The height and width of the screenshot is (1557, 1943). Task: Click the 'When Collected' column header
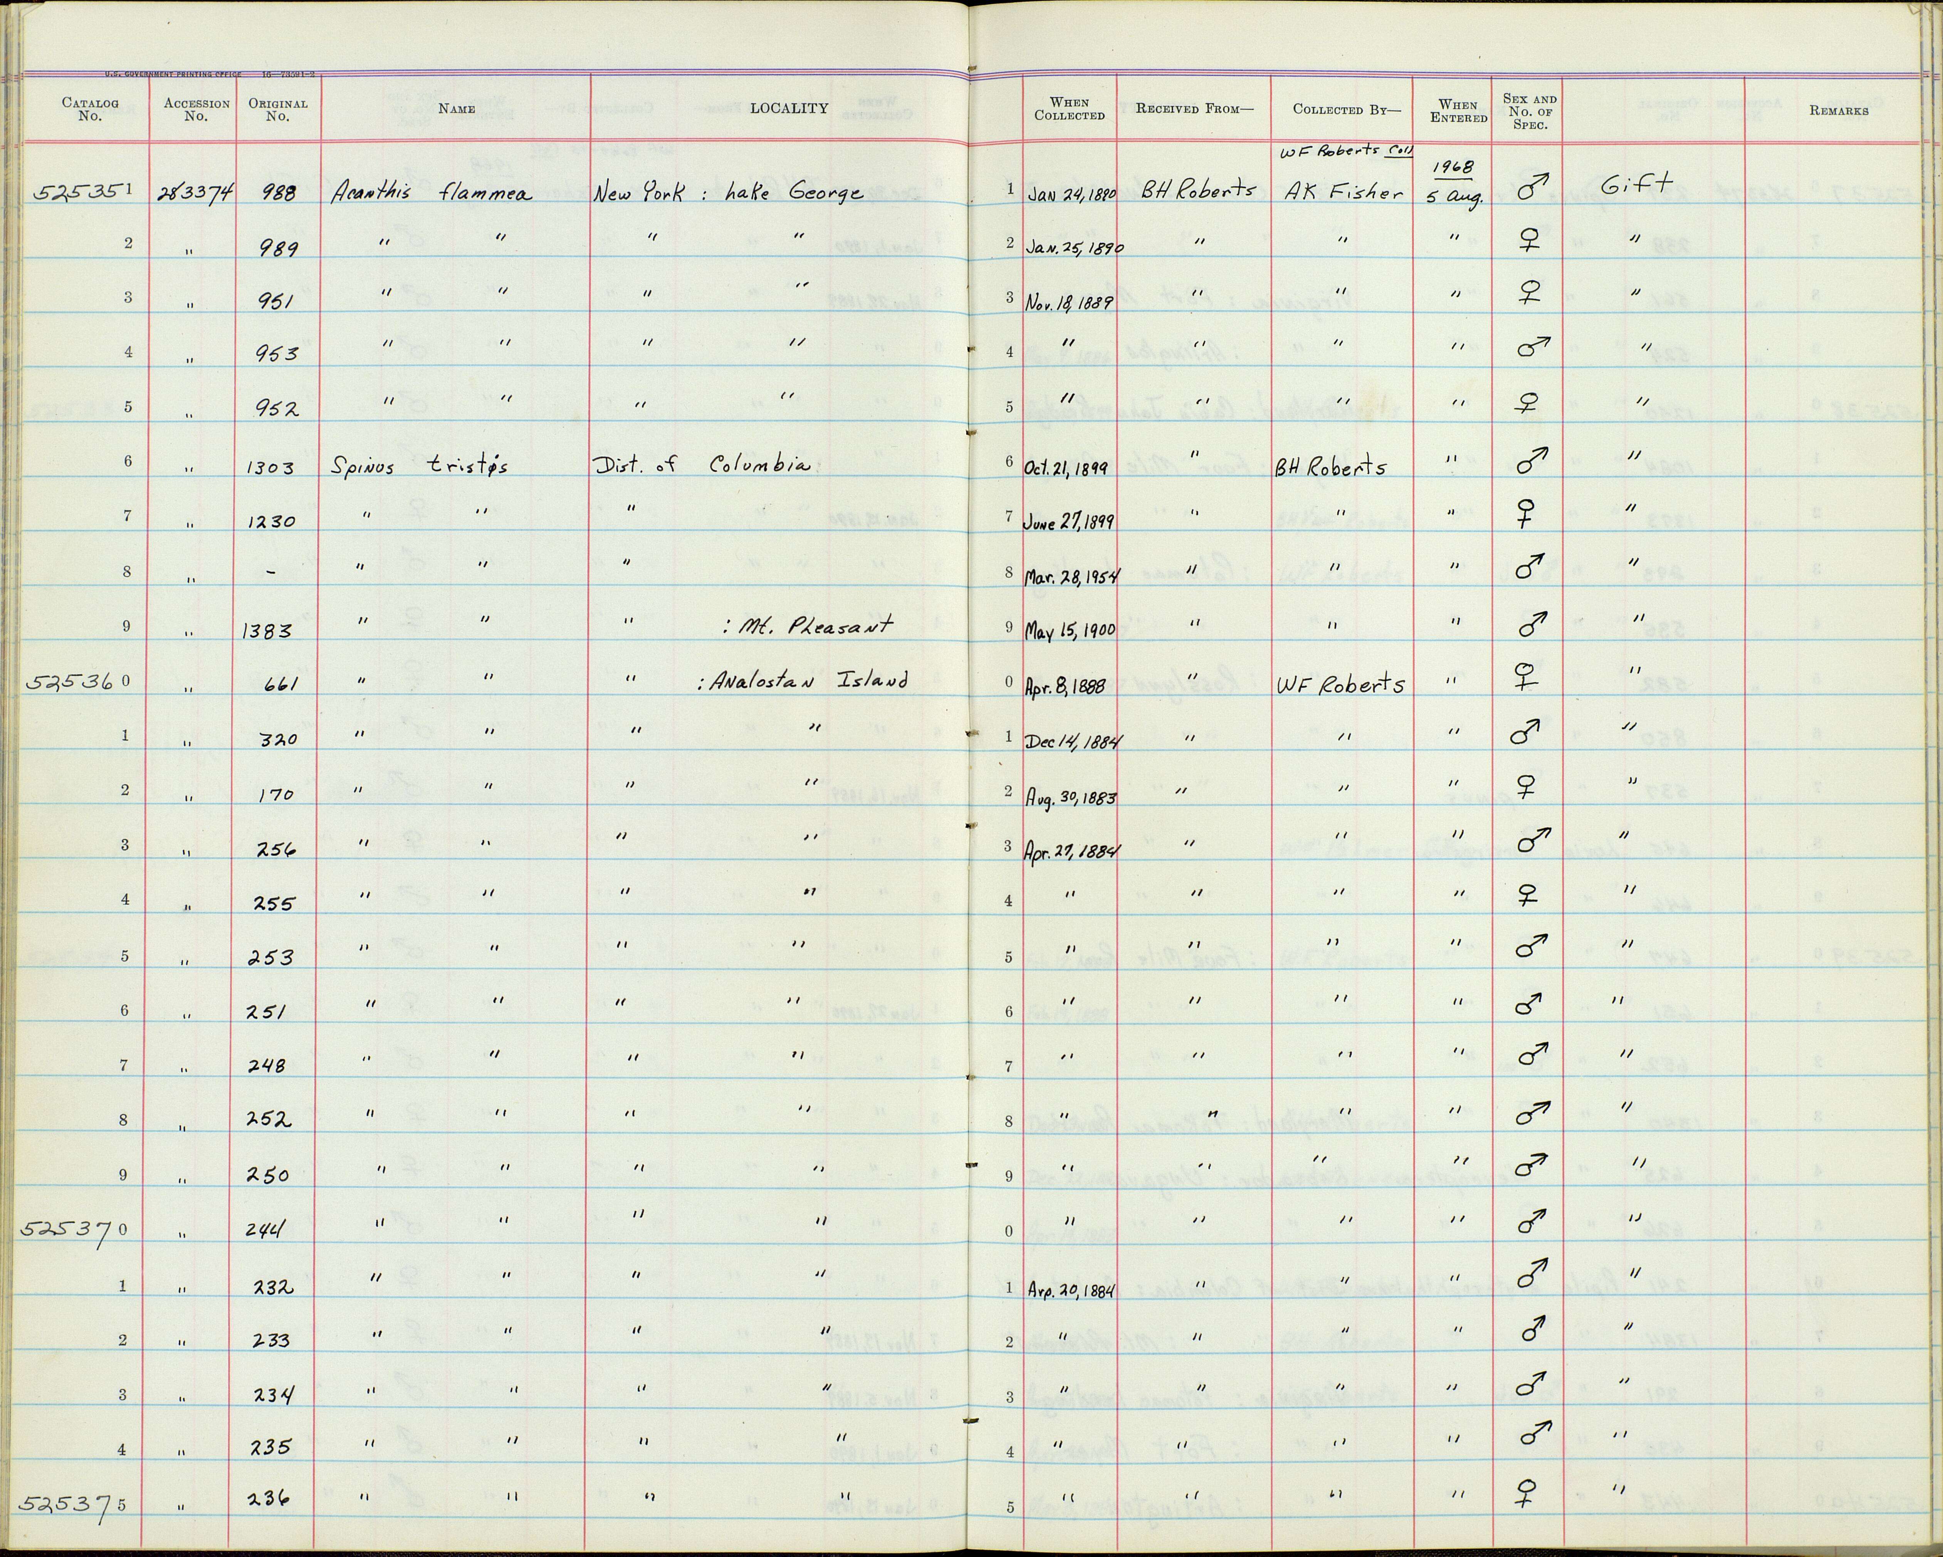[1069, 109]
